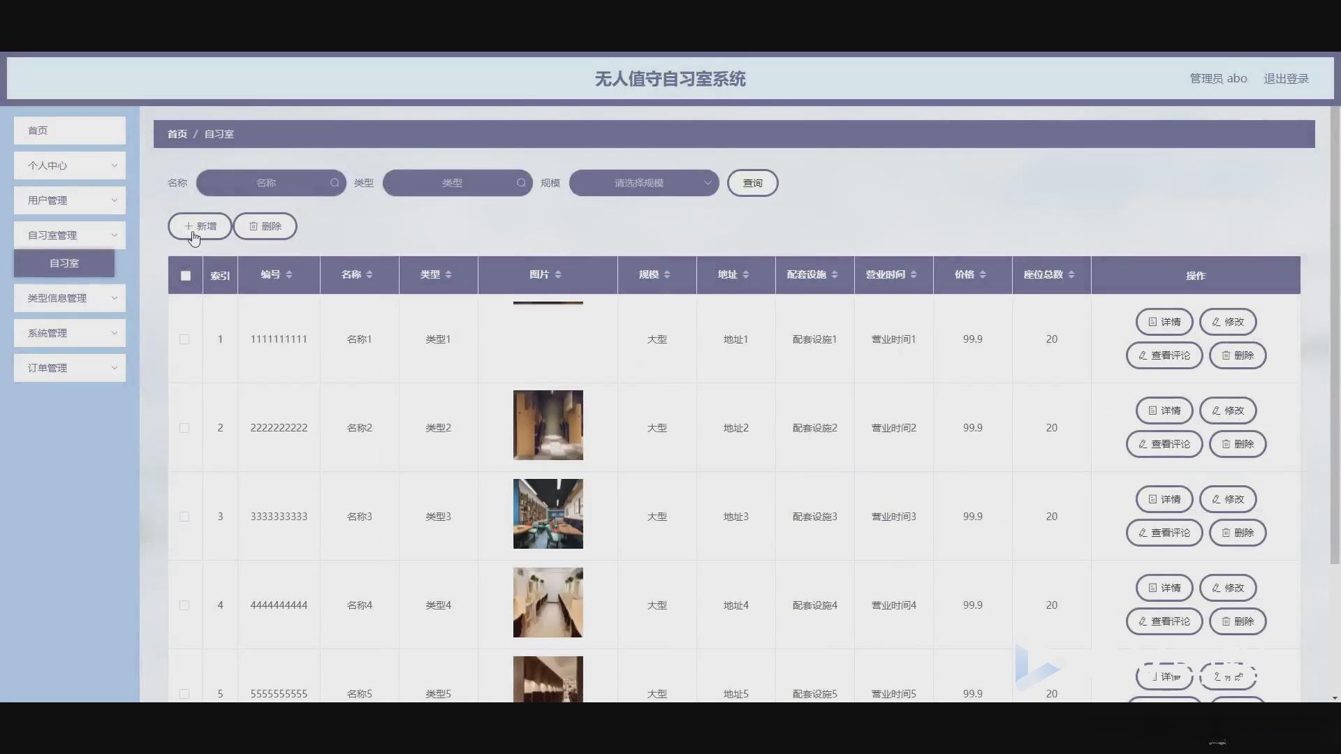Click the magnifier icon in 名称 search field
This screenshot has height=754, width=1341.
(335, 183)
